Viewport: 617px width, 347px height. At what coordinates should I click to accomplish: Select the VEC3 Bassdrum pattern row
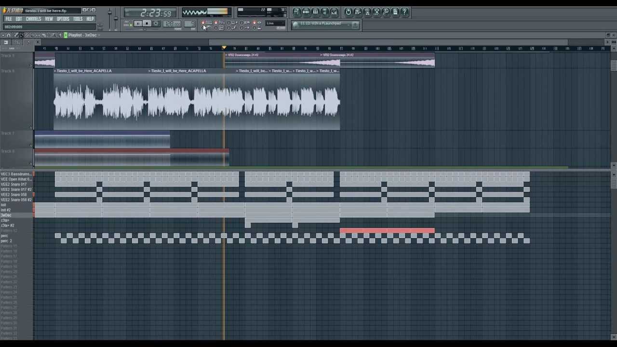point(16,174)
